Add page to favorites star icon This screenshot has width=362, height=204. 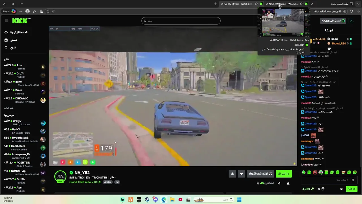click(x=48, y=11)
